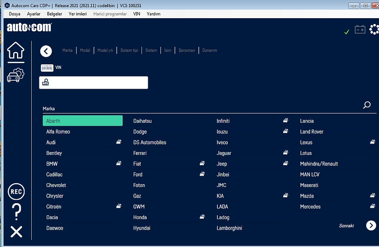Choose Chevrolet brand
Screen dimensions: 379x247
pyautogui.click(x=56, y=185)
